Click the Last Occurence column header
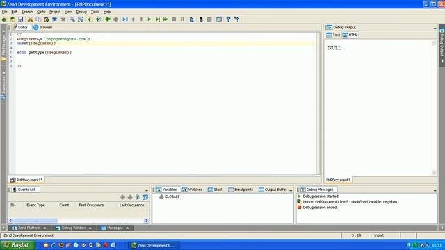 point(131,206)
